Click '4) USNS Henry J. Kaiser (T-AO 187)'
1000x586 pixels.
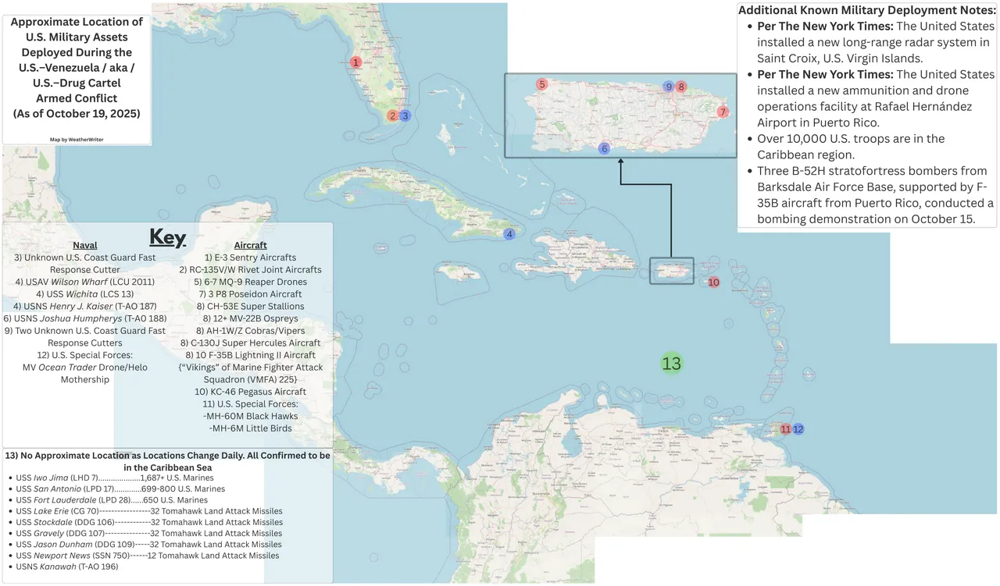[x=84, y=306]
